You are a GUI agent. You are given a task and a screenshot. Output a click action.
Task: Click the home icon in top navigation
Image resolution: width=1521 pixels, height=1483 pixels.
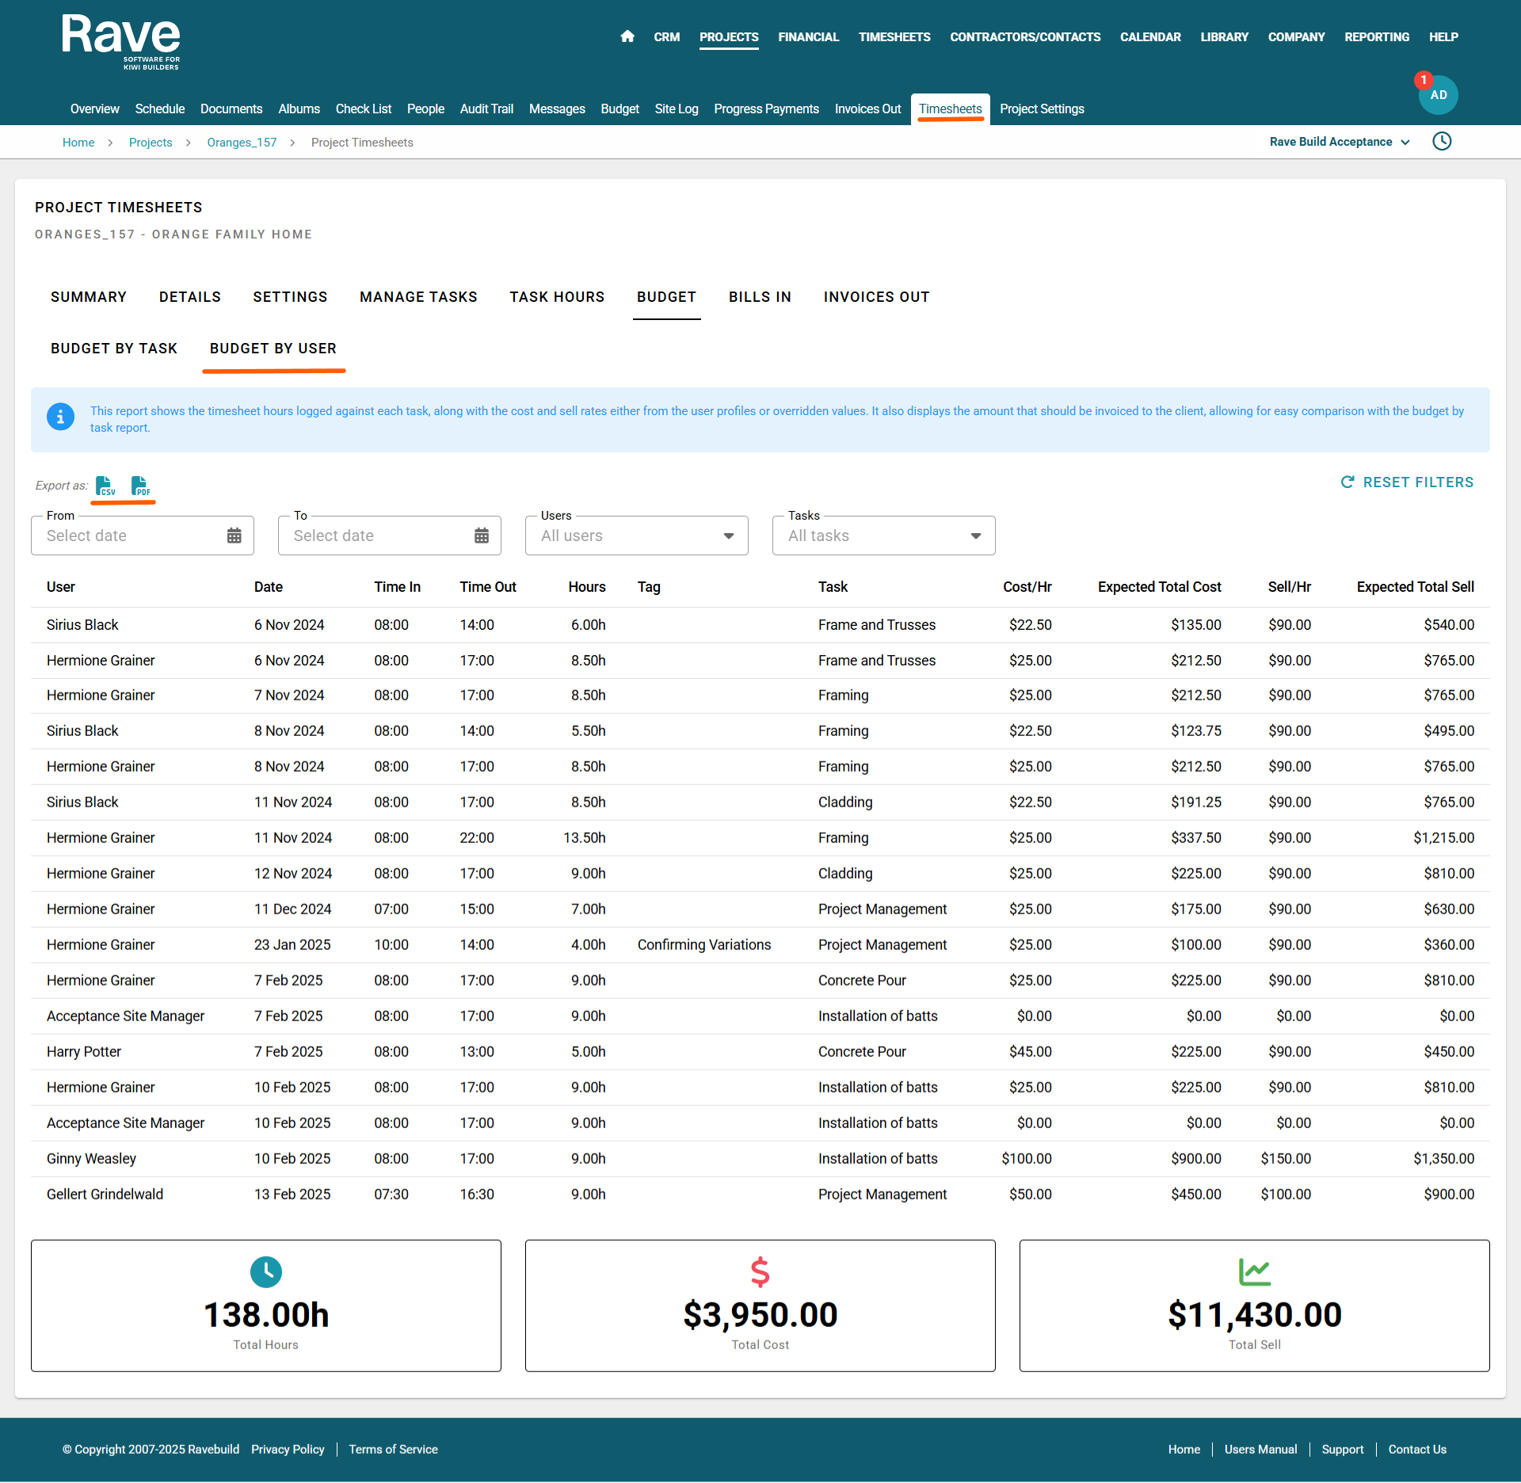tap(627, 36)
